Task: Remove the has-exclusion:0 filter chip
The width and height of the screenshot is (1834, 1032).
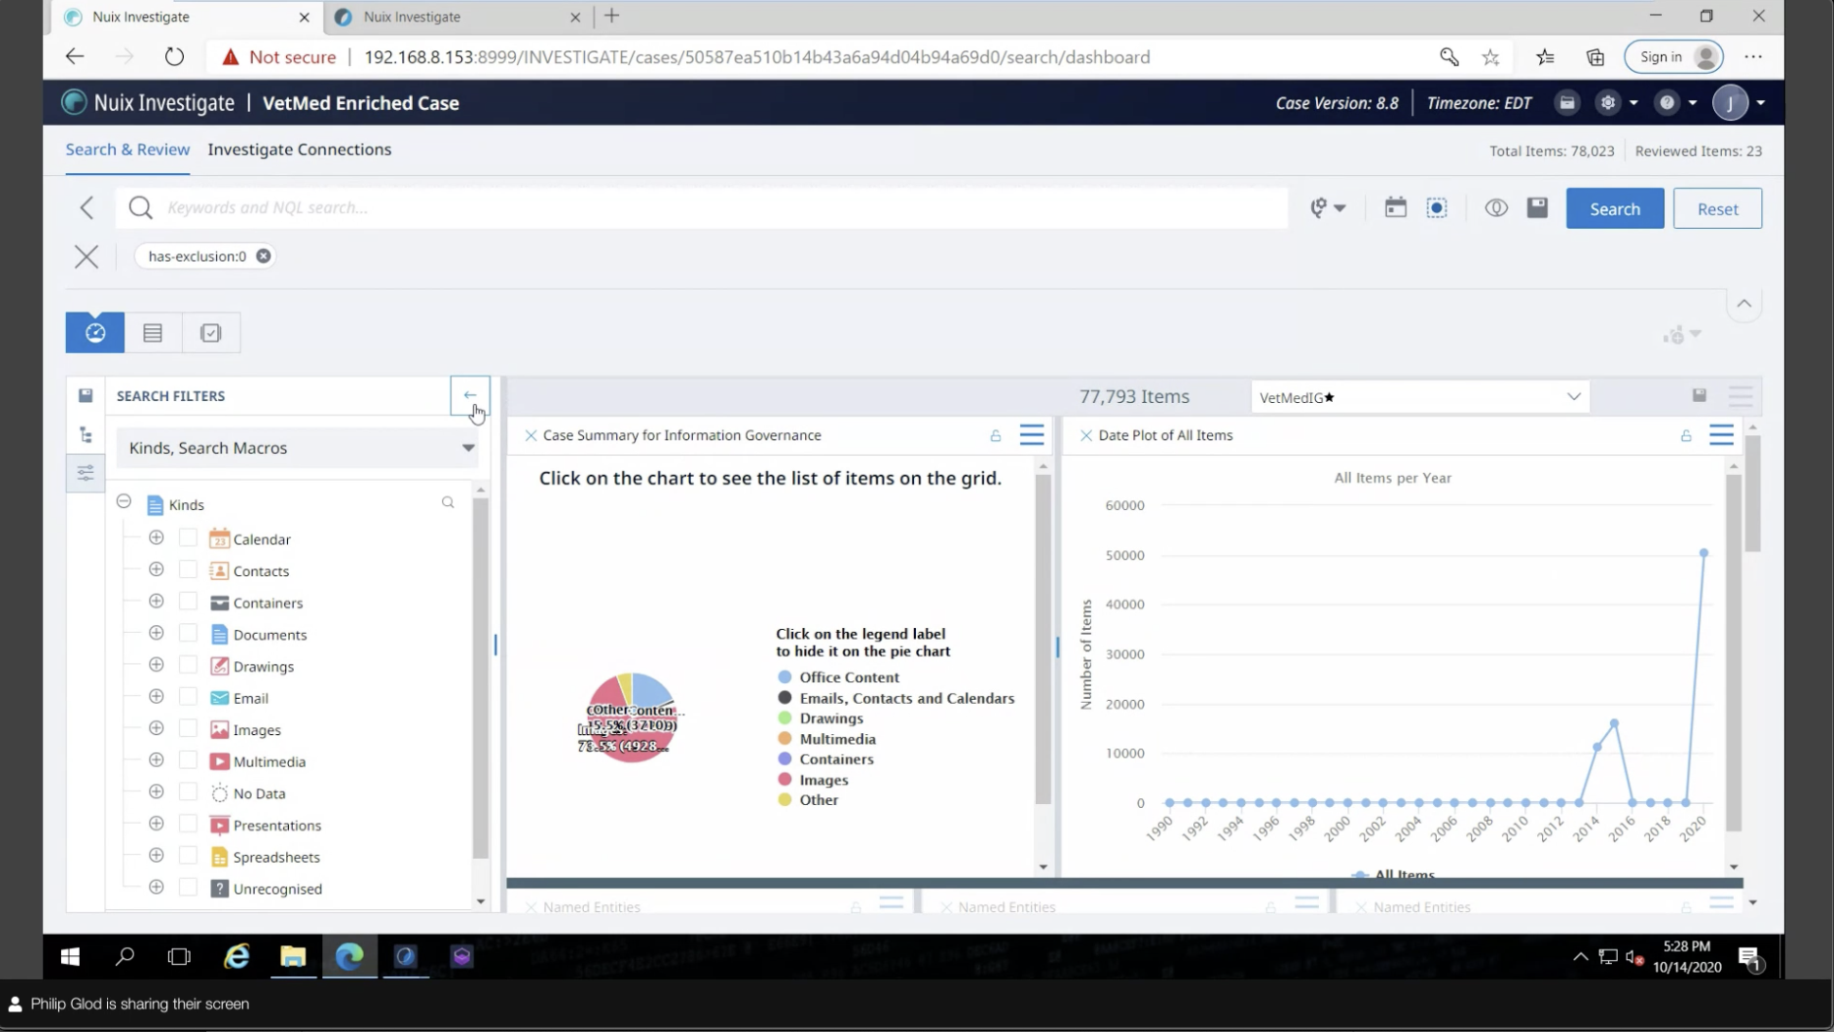Action: (x=263, y=256)
